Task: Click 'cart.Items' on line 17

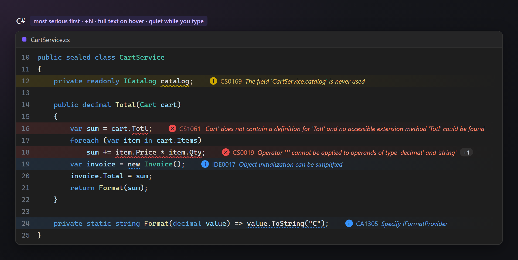Action: 177,141
